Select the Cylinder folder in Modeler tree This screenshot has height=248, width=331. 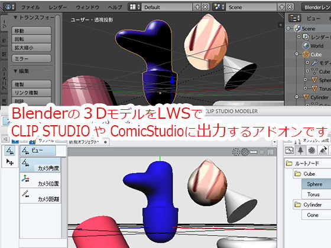pyautogui.click(x=312, y=205)
